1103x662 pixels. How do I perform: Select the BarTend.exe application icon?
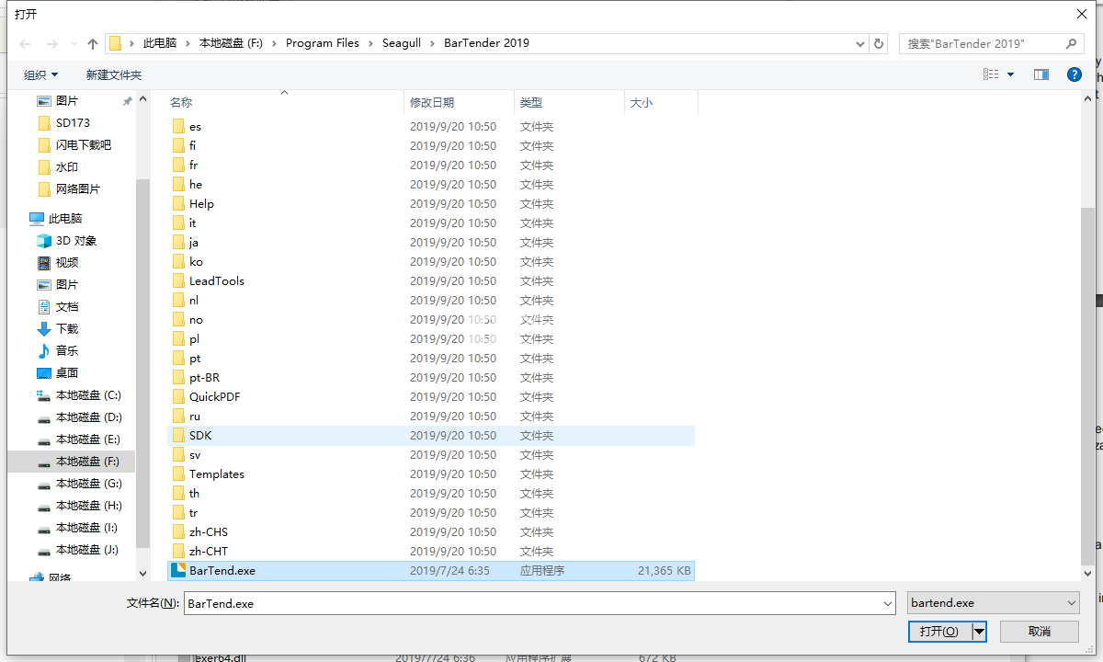178,570
